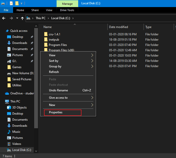The height and width of the screenshot is (158, 176).
Task: Expand the chevron after This PC breadcrumb
Action: (49, 18)
